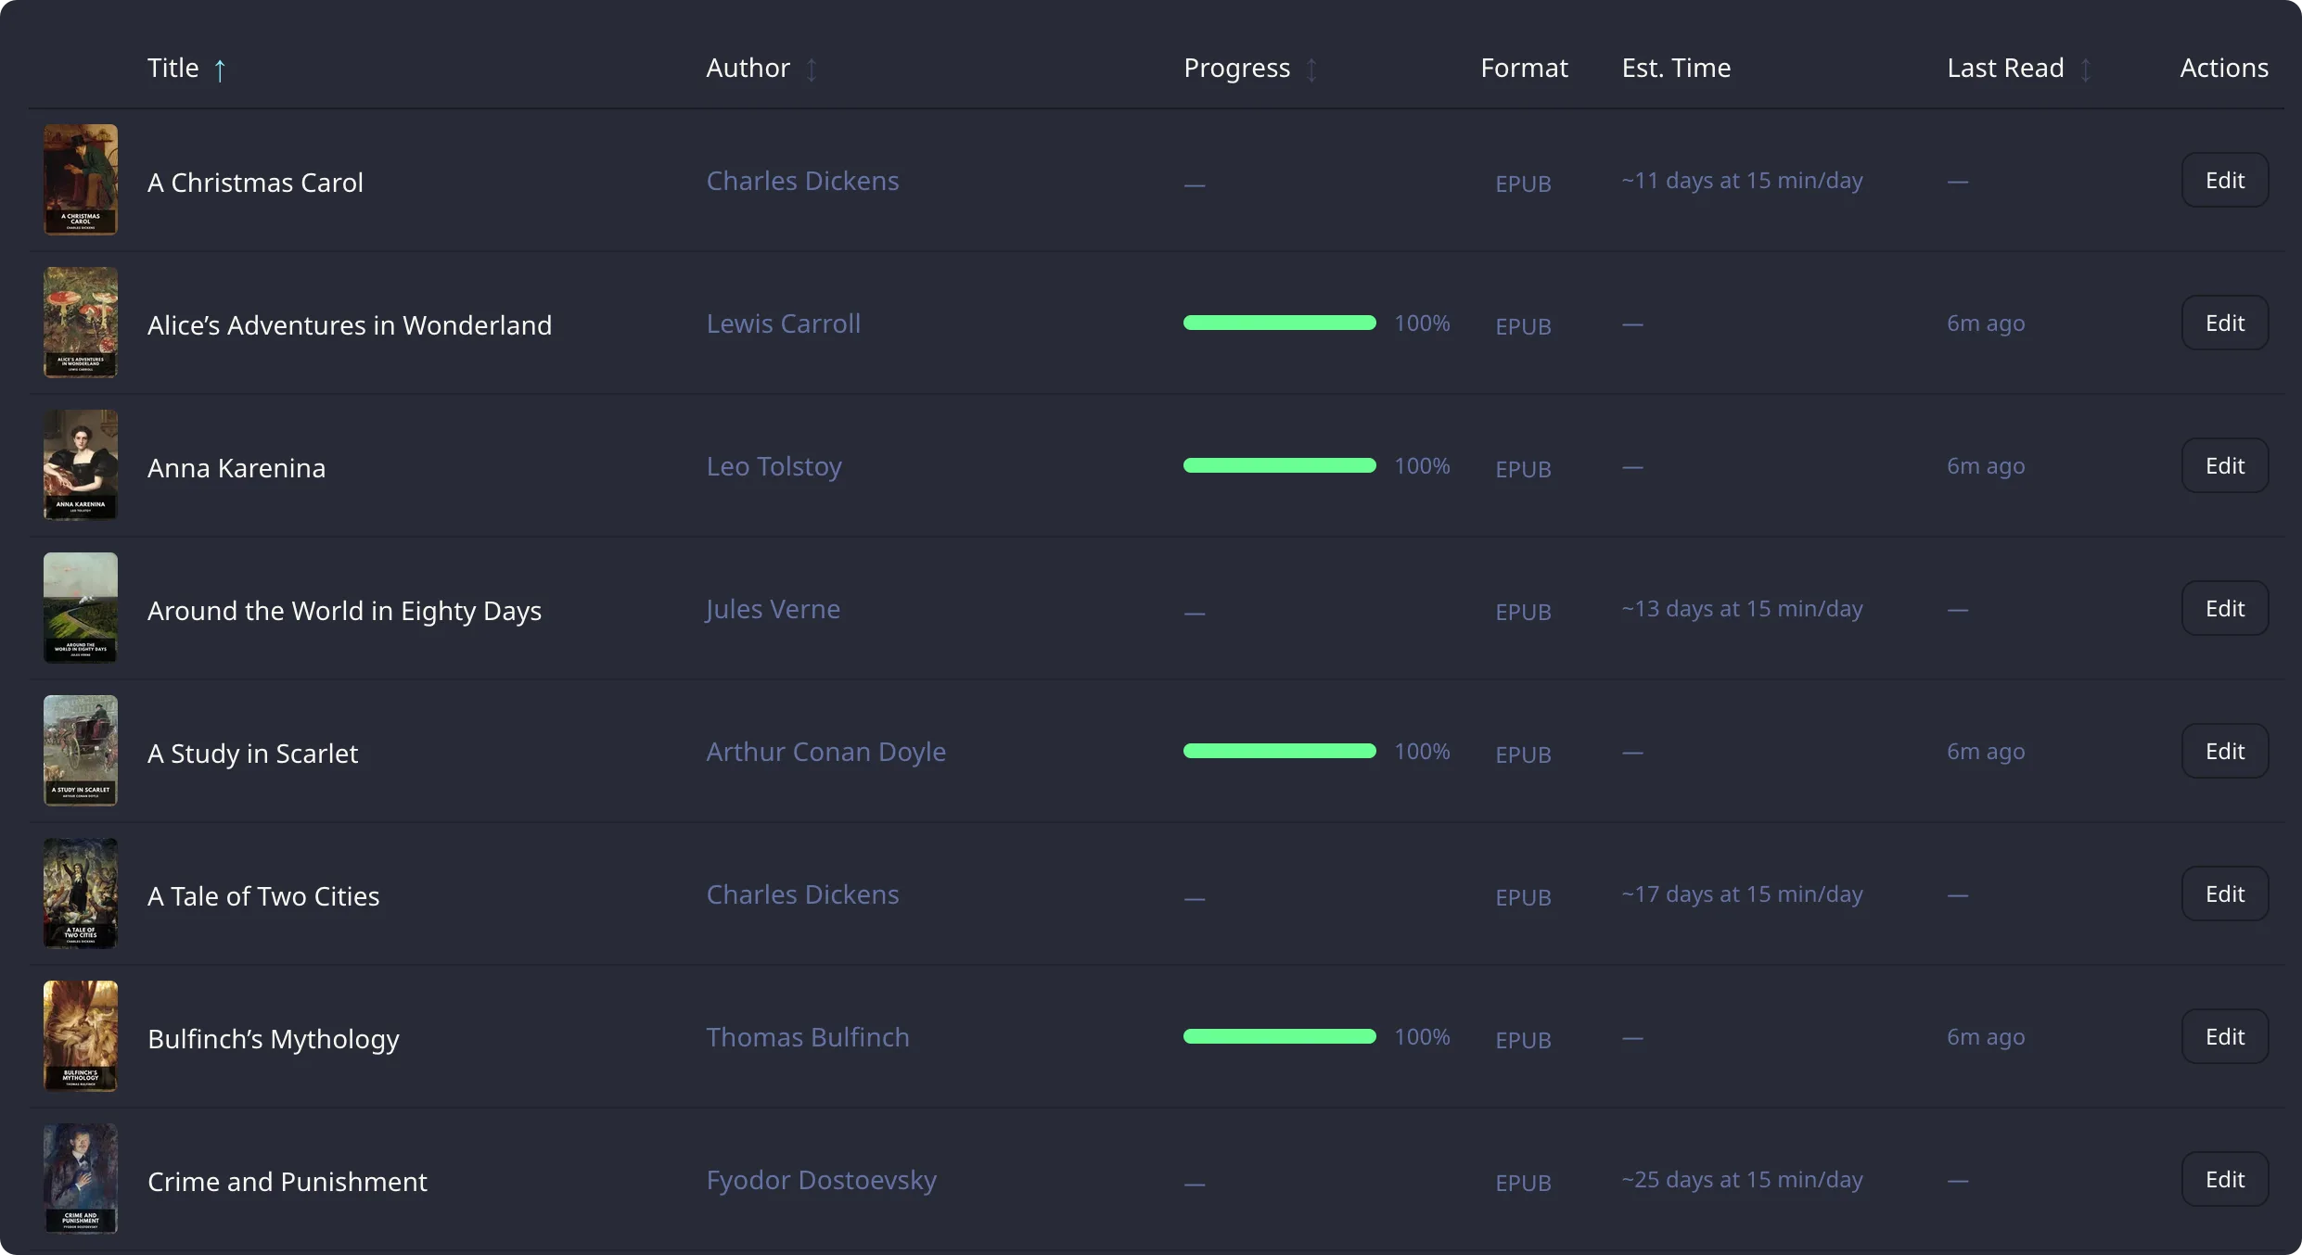Image resolution: width=2302 pixels, height=1255 pixels.
Task: Select Jules Verne as author
Action: (772, 609)
